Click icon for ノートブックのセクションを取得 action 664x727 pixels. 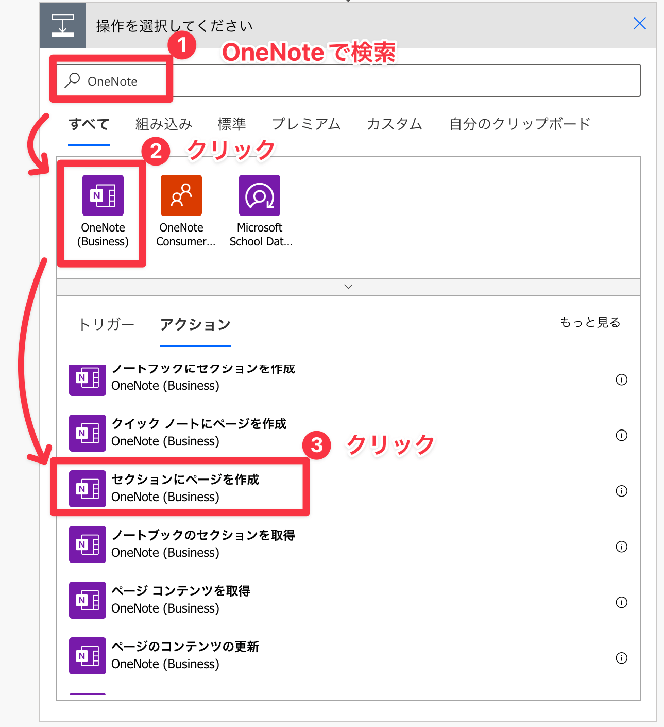point(88,544)
